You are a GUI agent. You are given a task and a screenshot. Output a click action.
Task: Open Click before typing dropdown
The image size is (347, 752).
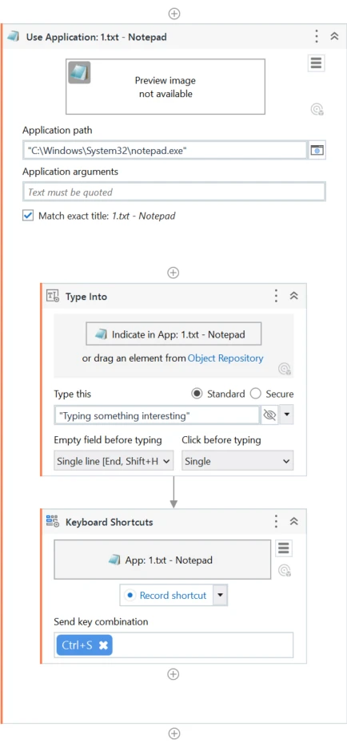[x=237, y=461]
